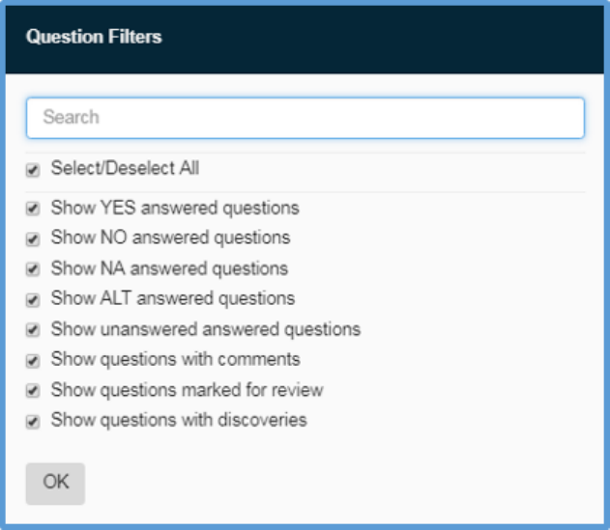
Task: Click 'Show NA answered questions' label text
Action: pos(169,268)
